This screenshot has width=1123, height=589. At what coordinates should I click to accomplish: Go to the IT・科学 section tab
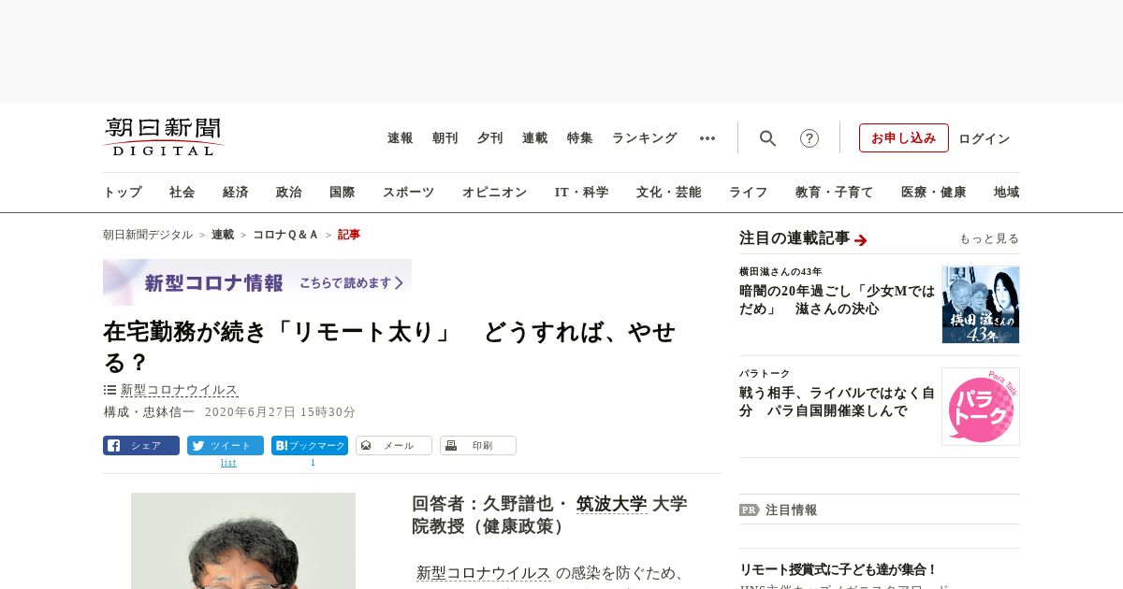(582, 193)
